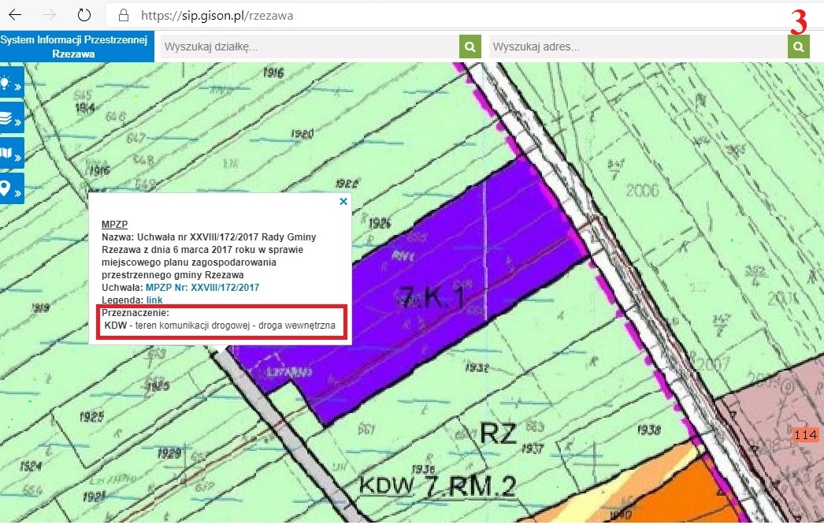Close the MPZP info popup
The width and height of the screenshot is (824, 525).
click(x=343, y=202)
